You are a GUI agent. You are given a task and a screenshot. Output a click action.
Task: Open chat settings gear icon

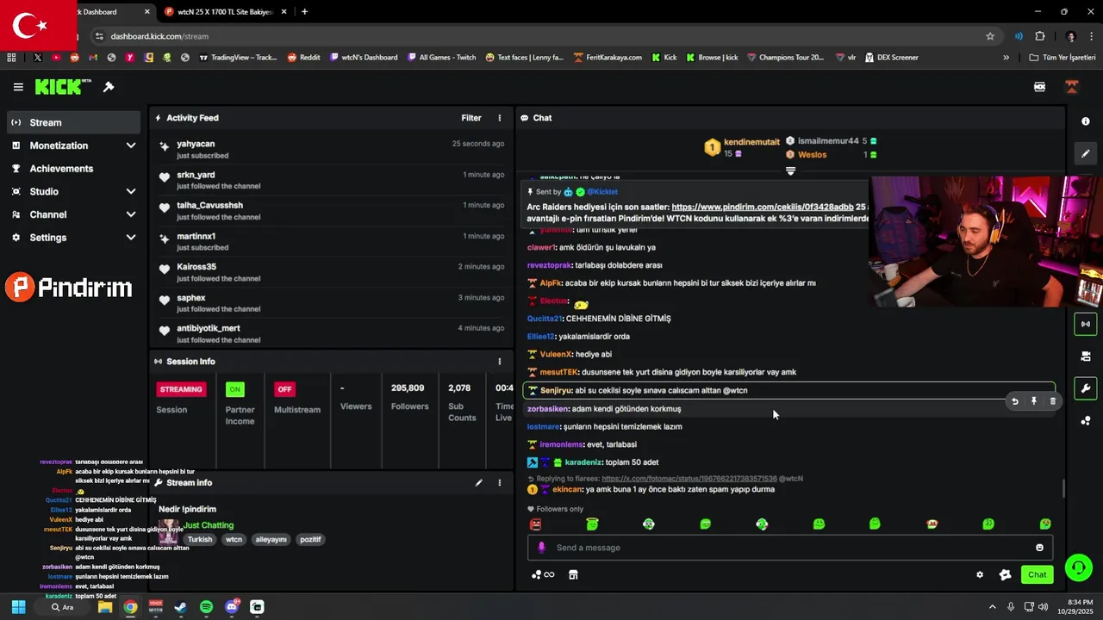click(980, 575)
